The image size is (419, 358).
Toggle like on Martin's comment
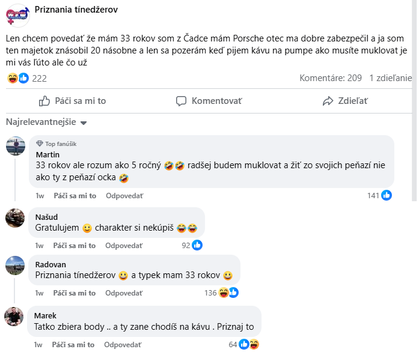point(75,196)
